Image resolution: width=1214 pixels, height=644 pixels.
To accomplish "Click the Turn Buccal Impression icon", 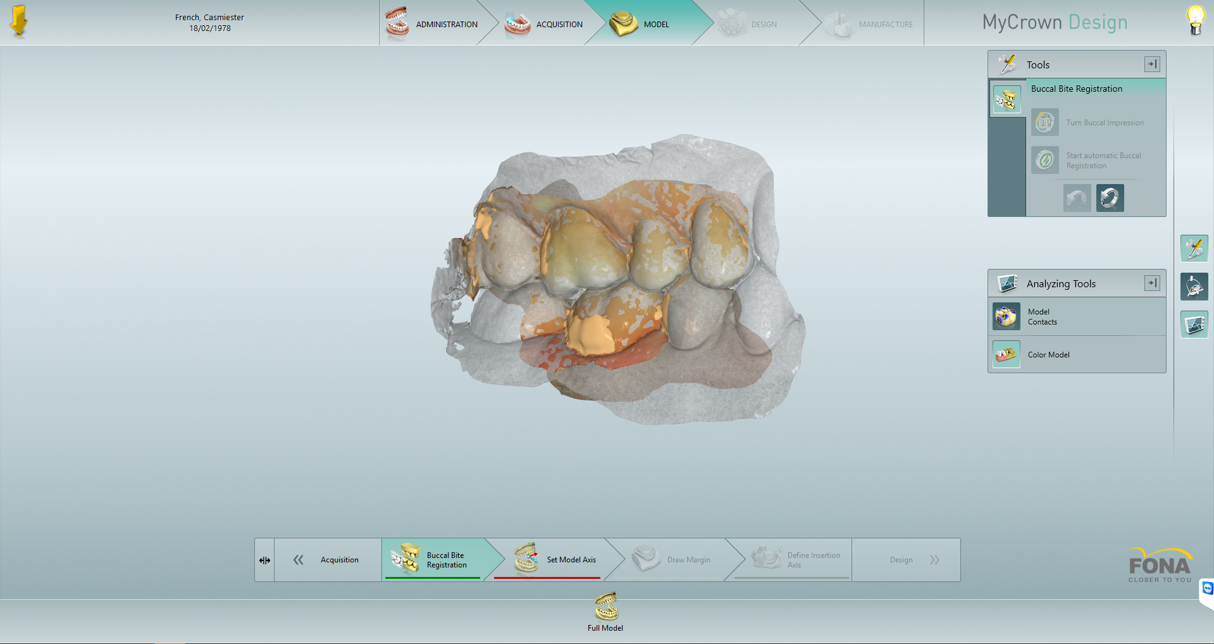I will (x=1044, y=122).
